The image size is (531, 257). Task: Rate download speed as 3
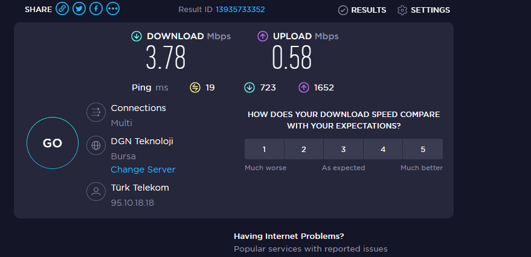click(343, 149)
